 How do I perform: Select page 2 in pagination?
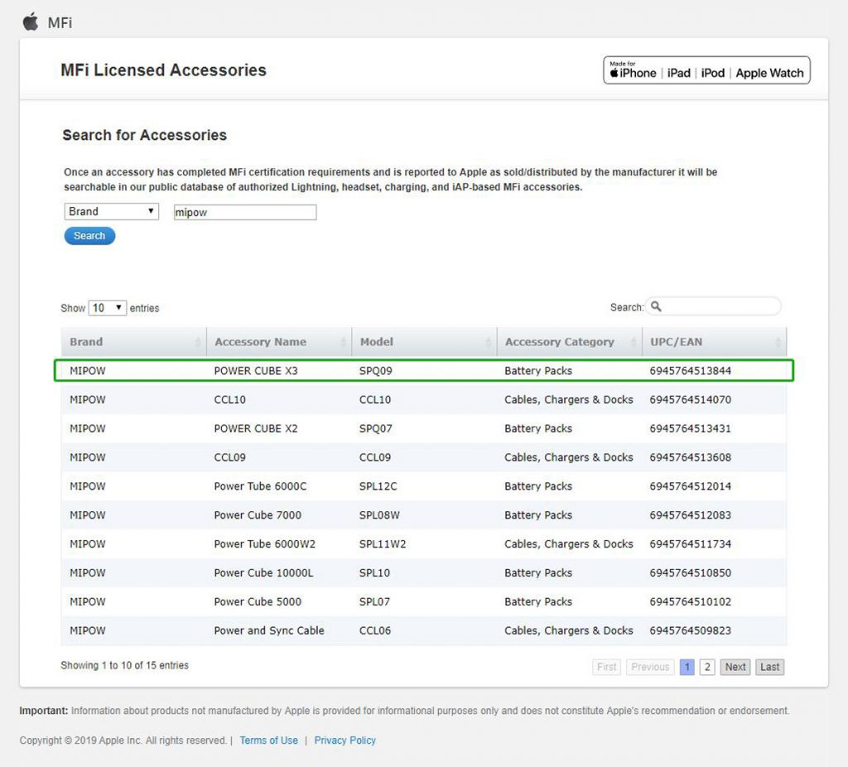[707, 667]
